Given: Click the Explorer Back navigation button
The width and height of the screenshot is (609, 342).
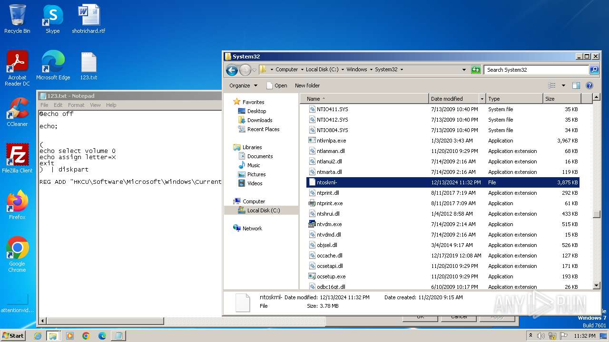Looking at the screenshot, I should click(232, 70).
